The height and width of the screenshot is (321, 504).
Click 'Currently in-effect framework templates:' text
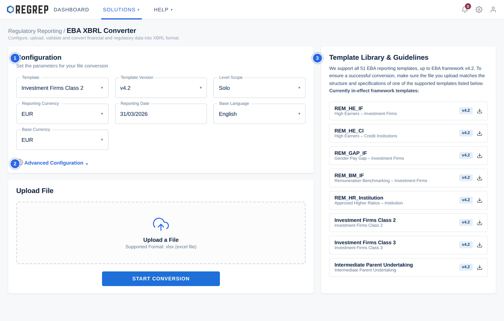tap(374, 91)
